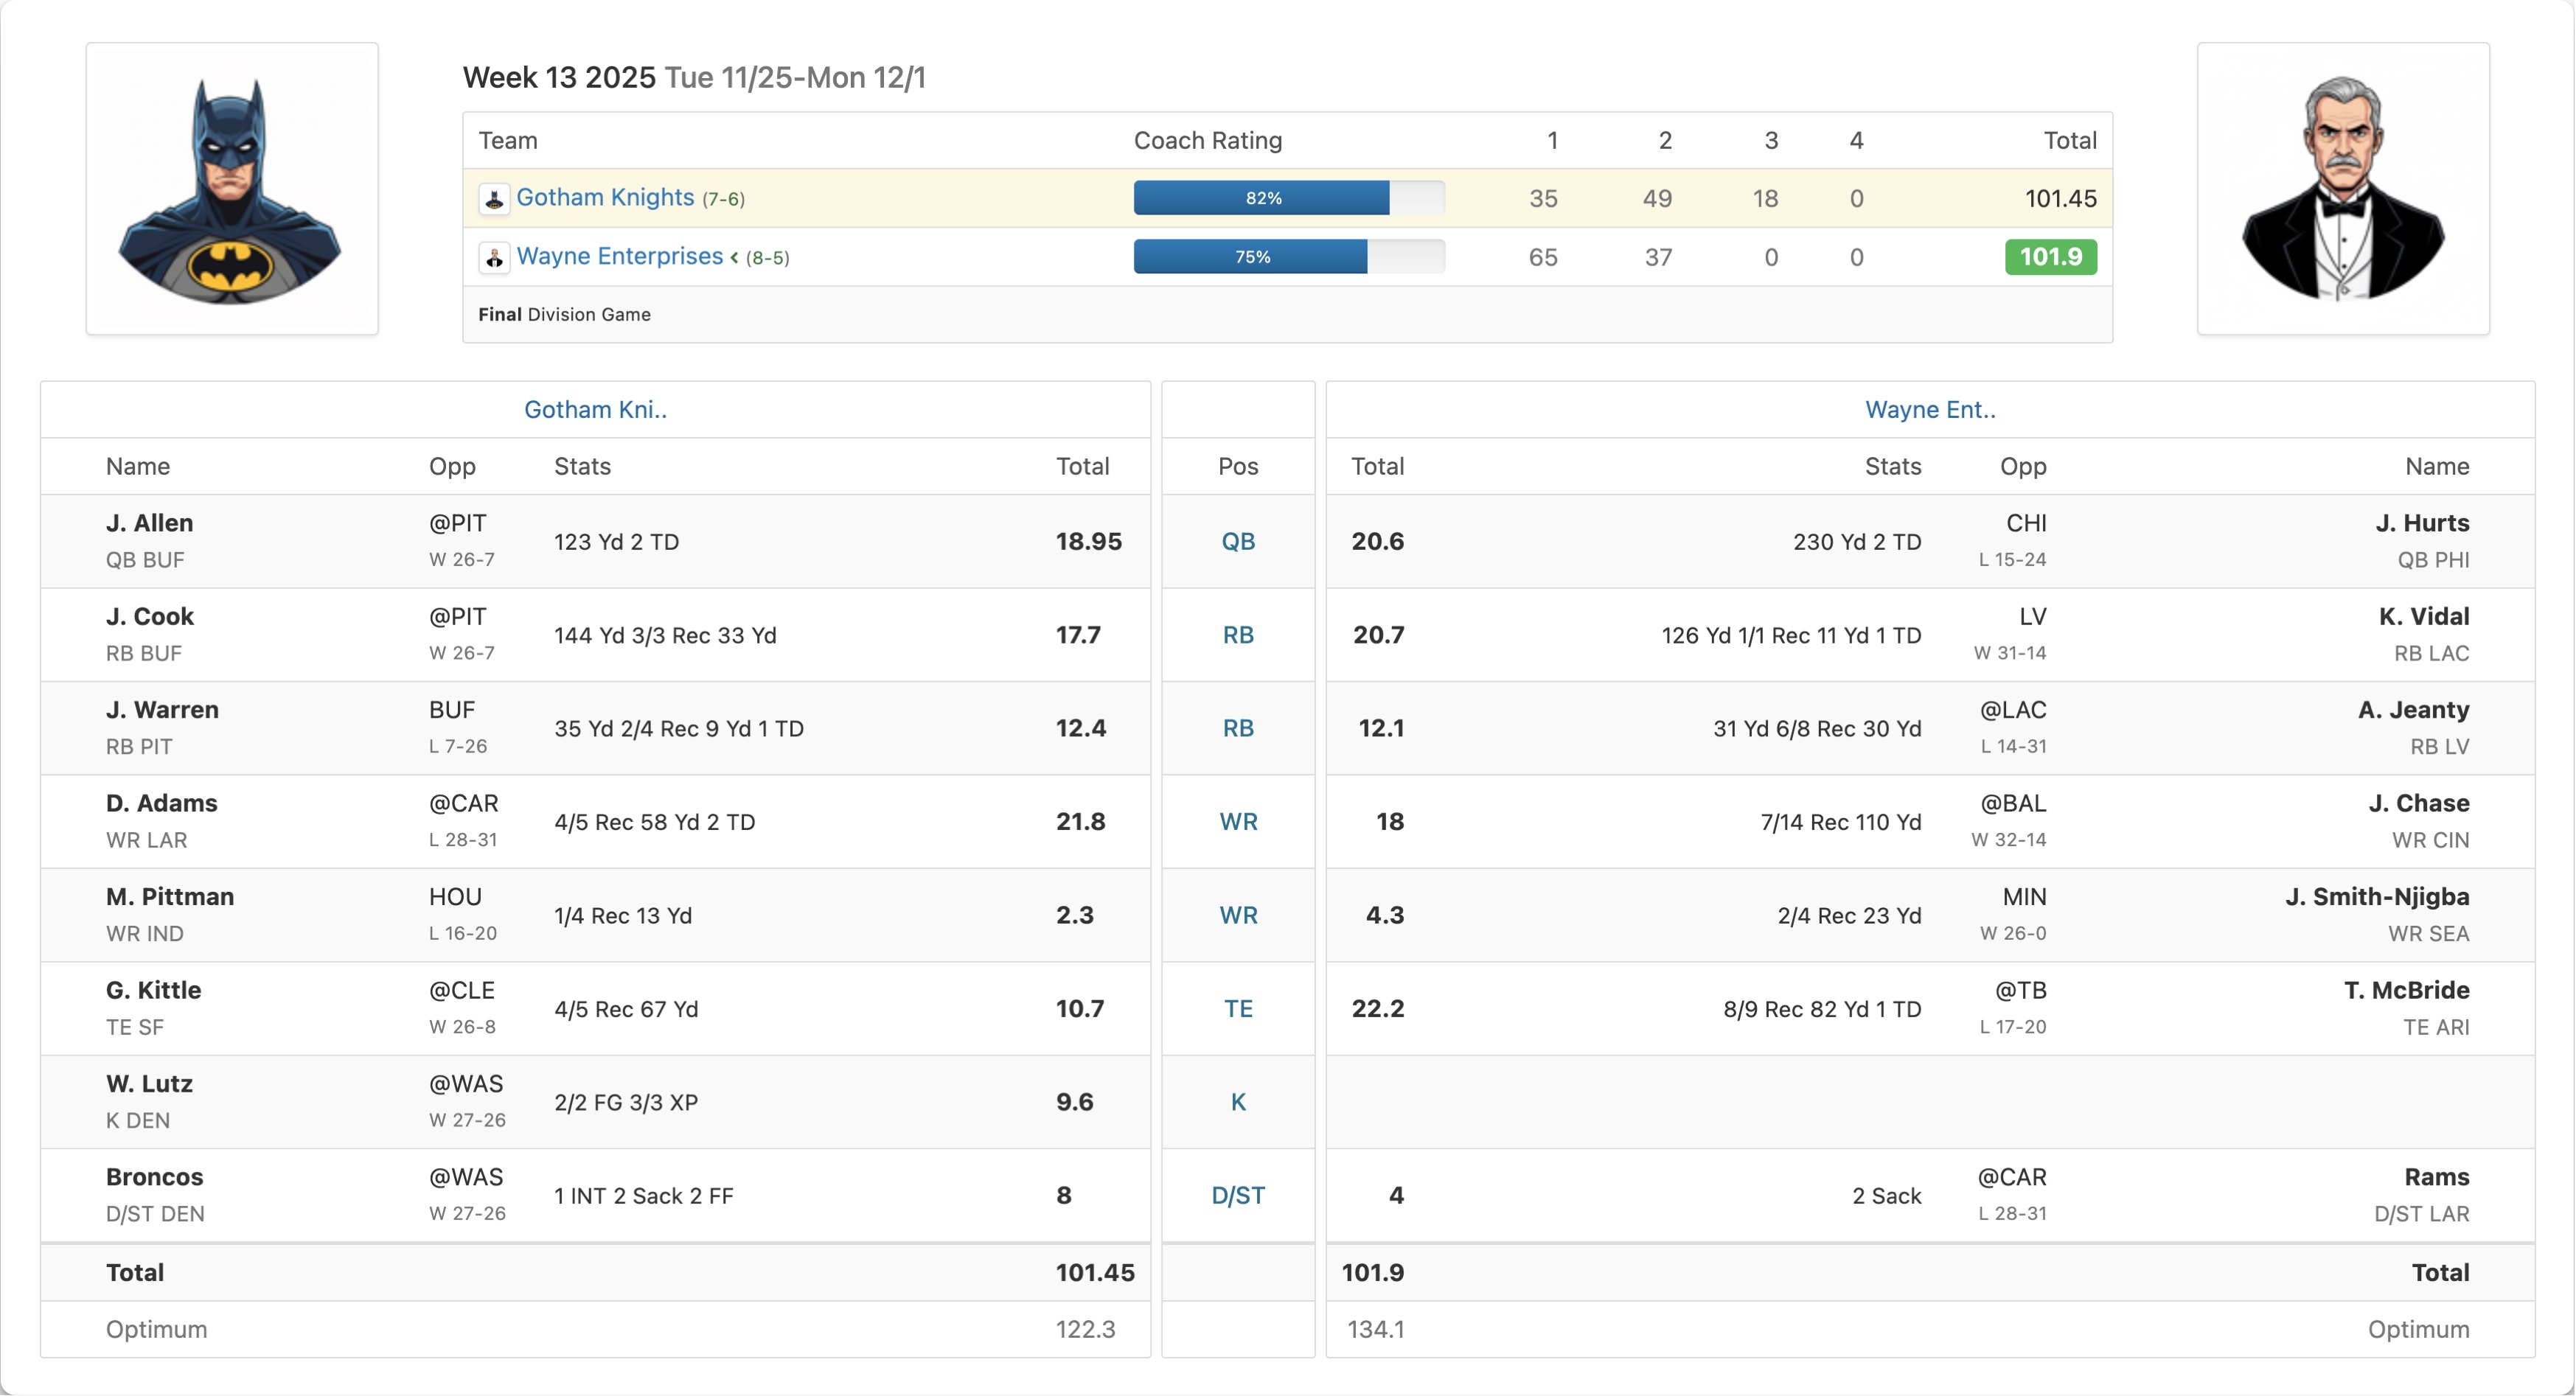2576x1396 pixels.
Task: Select the D/ST position link
Action: point(1237,1195)
